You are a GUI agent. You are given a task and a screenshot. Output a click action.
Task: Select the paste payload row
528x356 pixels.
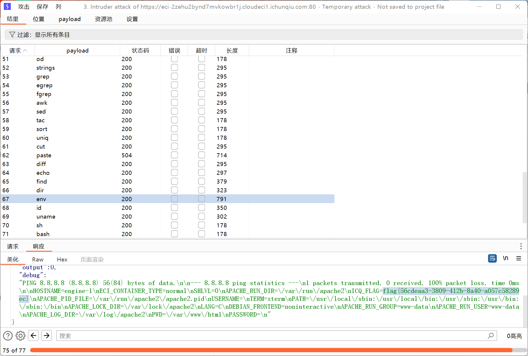click(167, 155)
